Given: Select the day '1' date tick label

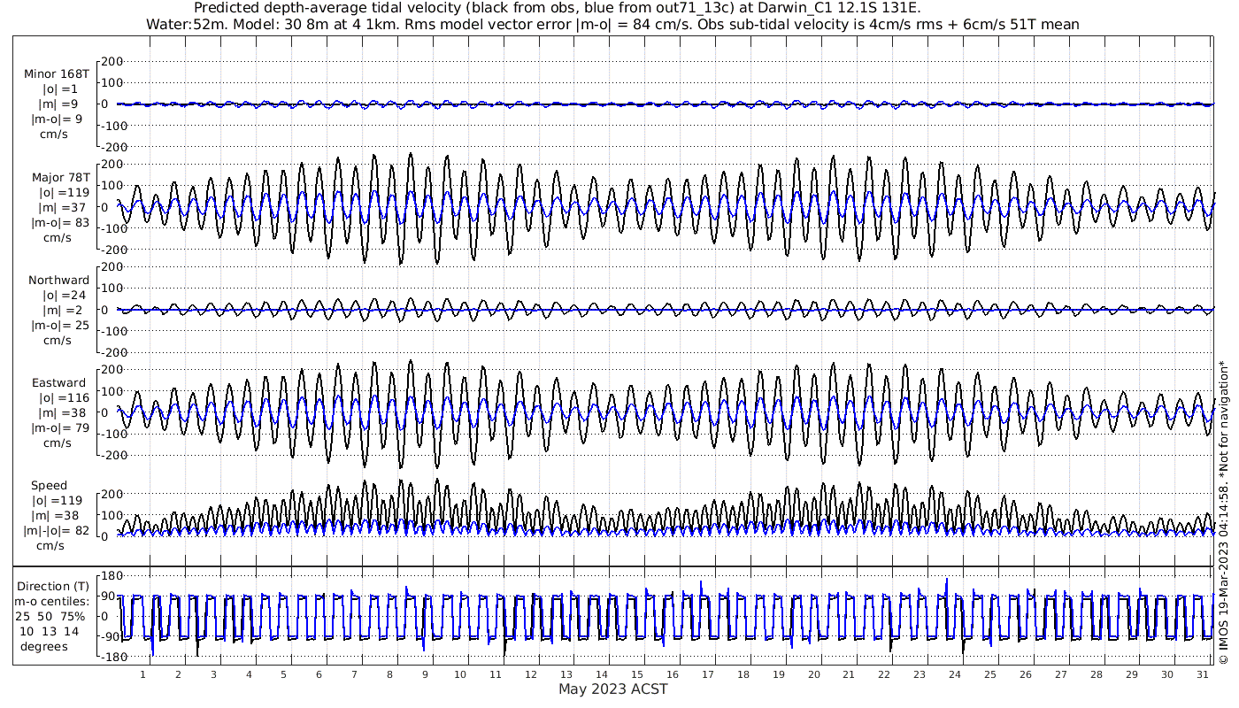Looking at the screenshot, I should [143, 674].
